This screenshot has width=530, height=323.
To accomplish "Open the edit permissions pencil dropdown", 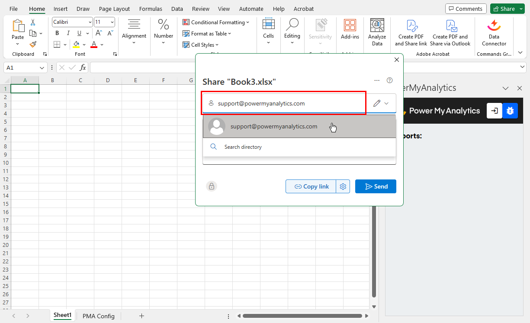I will pos(381,103).
